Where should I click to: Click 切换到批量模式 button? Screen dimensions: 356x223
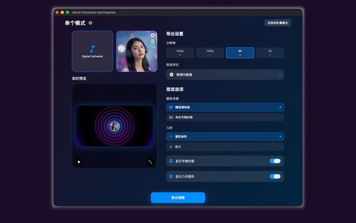(x=278, y=23)
